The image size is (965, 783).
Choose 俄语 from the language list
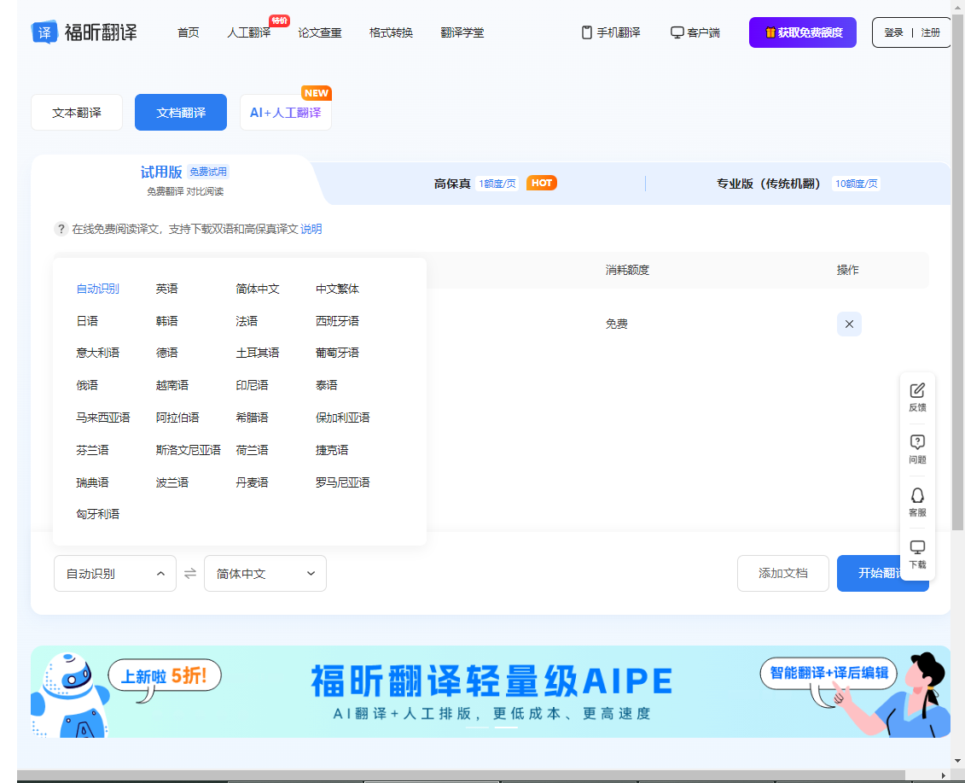pyautogui.click(x=87, y=386)
